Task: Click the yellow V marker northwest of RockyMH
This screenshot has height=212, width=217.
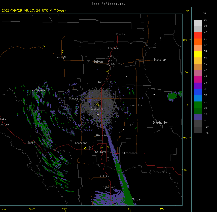Action: [x=44, y=46]
